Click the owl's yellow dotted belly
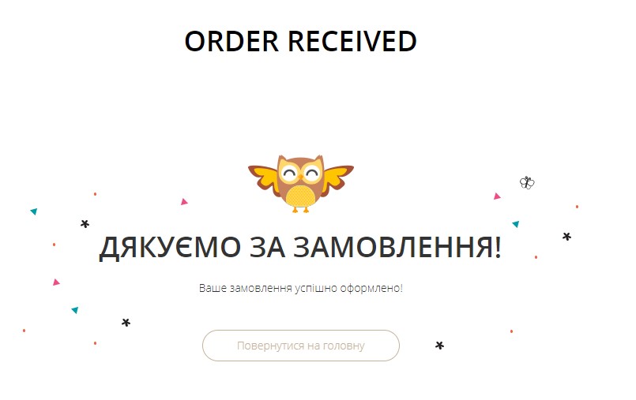Screen dimensions: 636x400 coord(300,196)
